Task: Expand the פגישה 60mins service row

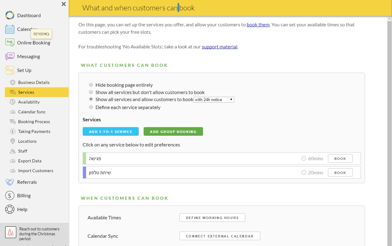Action: [x=222, y=158]
